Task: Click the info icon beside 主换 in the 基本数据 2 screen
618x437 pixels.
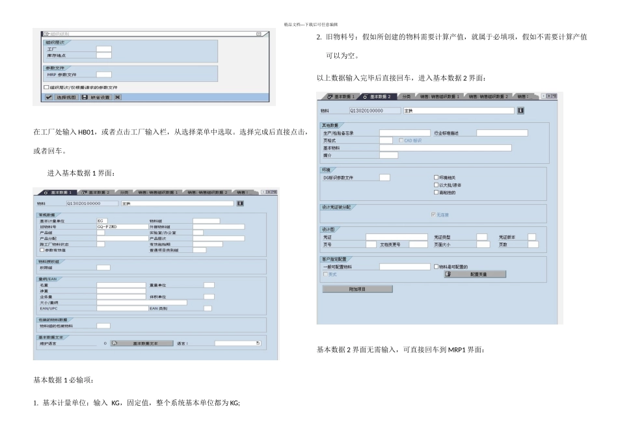Action: (520, 111)
